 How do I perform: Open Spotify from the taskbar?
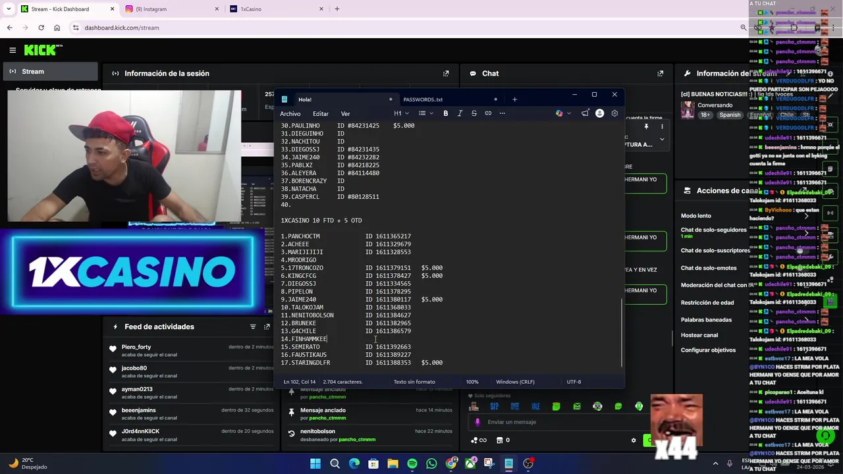(412, 463)
